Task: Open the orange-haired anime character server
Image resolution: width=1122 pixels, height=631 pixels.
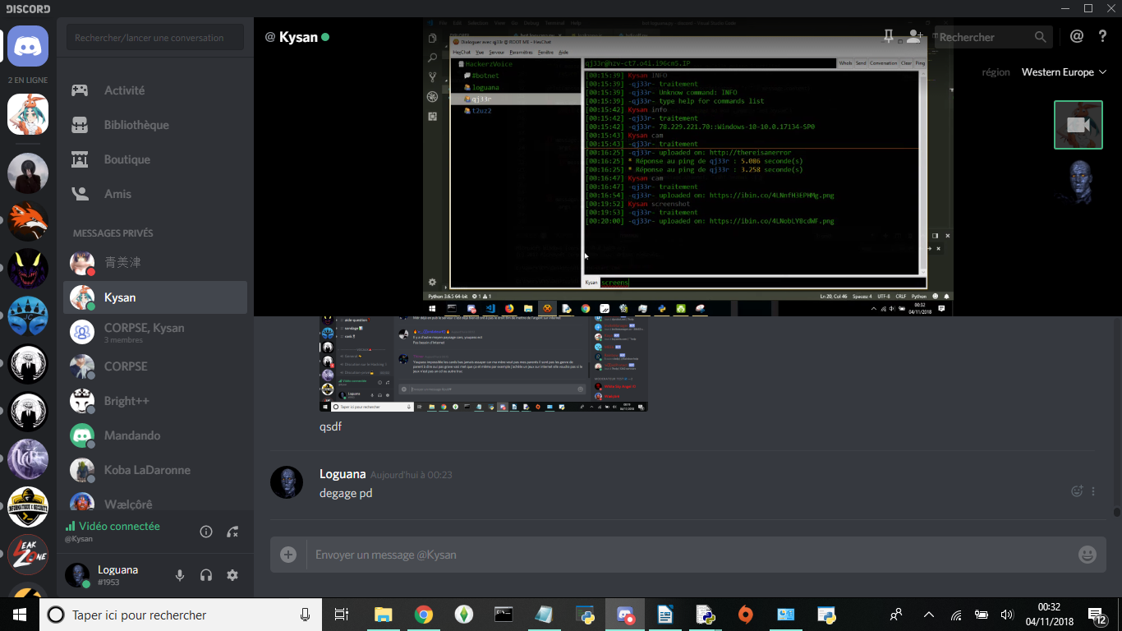Action: 28,114
